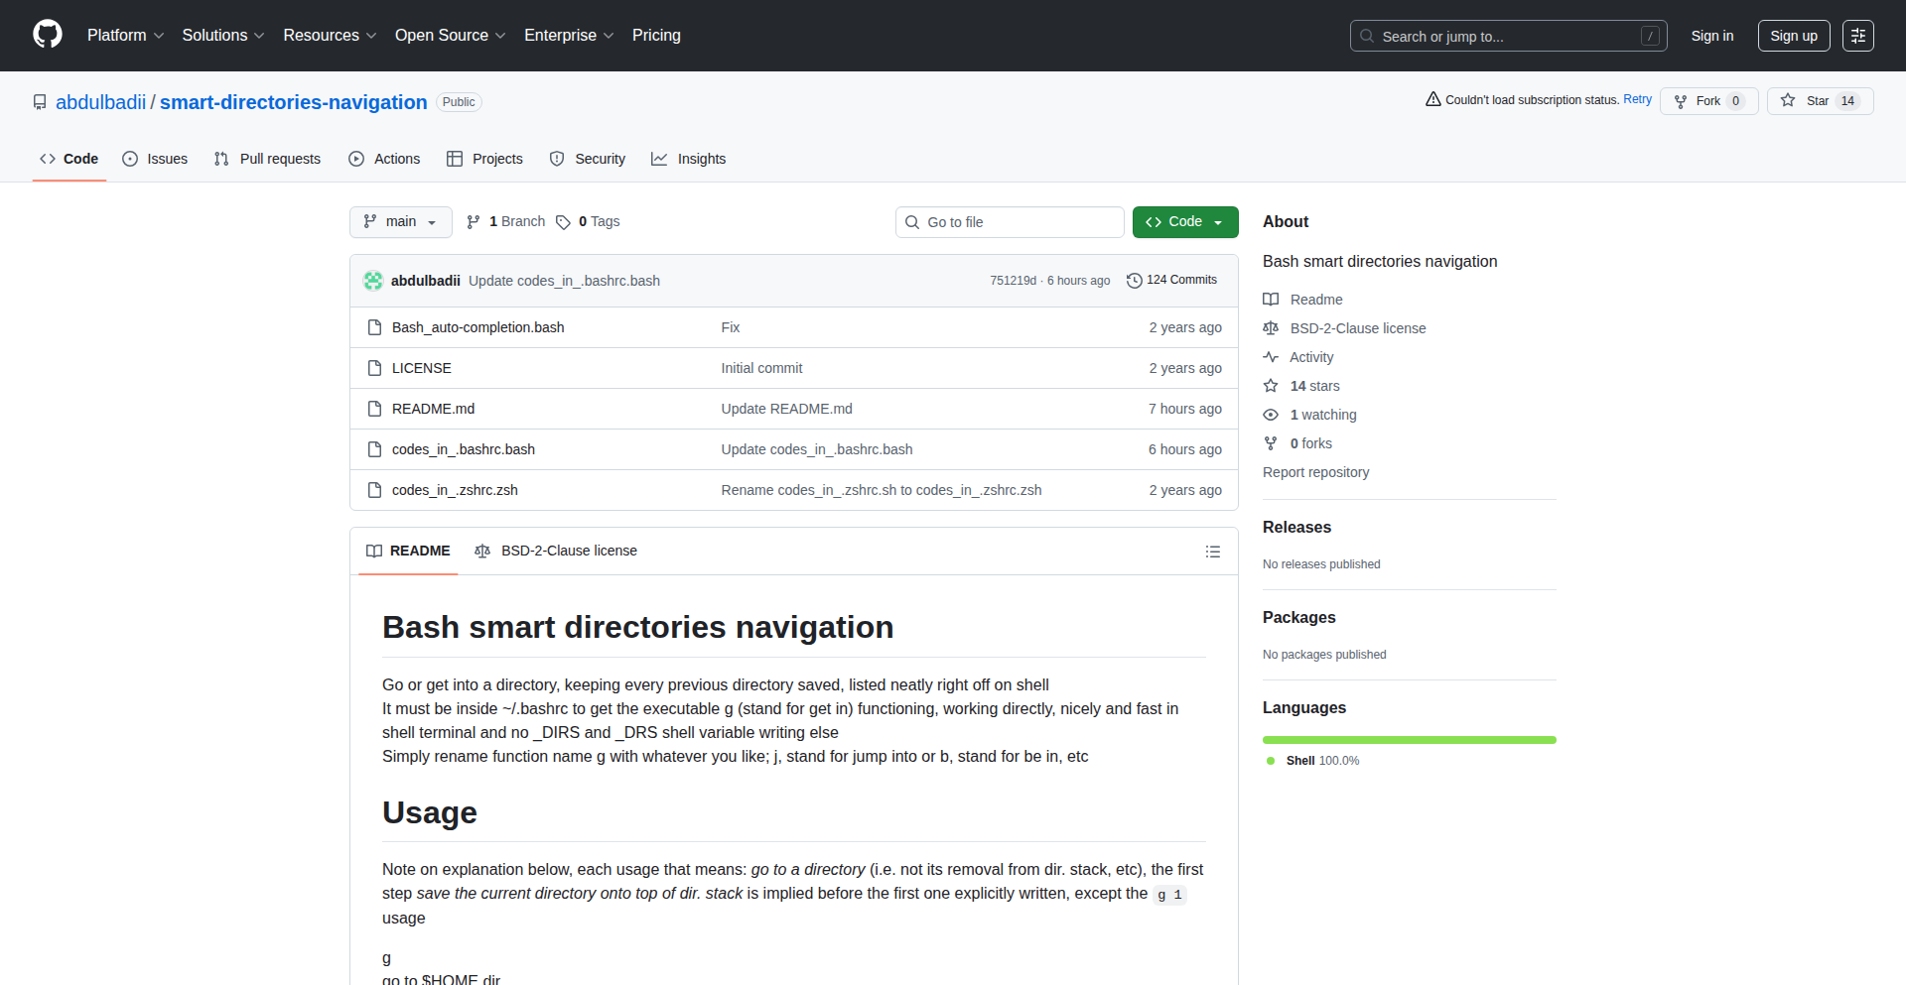The image size is (1906, 985).
Task: Click the accessibility settings icon in header
Action: [1857, 36]
